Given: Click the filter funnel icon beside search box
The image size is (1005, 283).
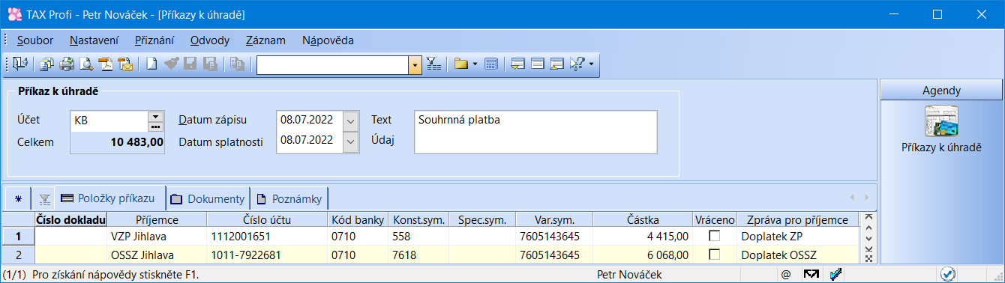Looking at the screenshot, I should tap(433, 64).
